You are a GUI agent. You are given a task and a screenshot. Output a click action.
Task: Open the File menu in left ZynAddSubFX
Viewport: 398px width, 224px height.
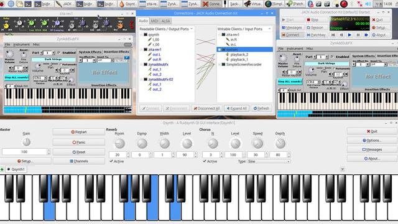coord(7,44)
